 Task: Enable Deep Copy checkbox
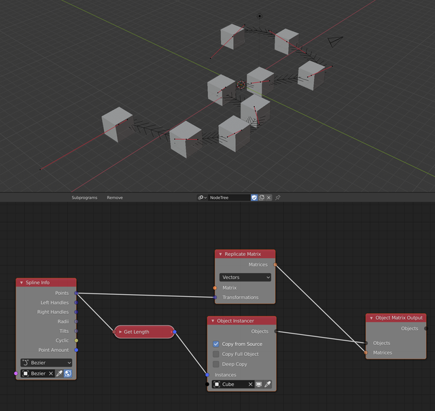tap(216, 364)
